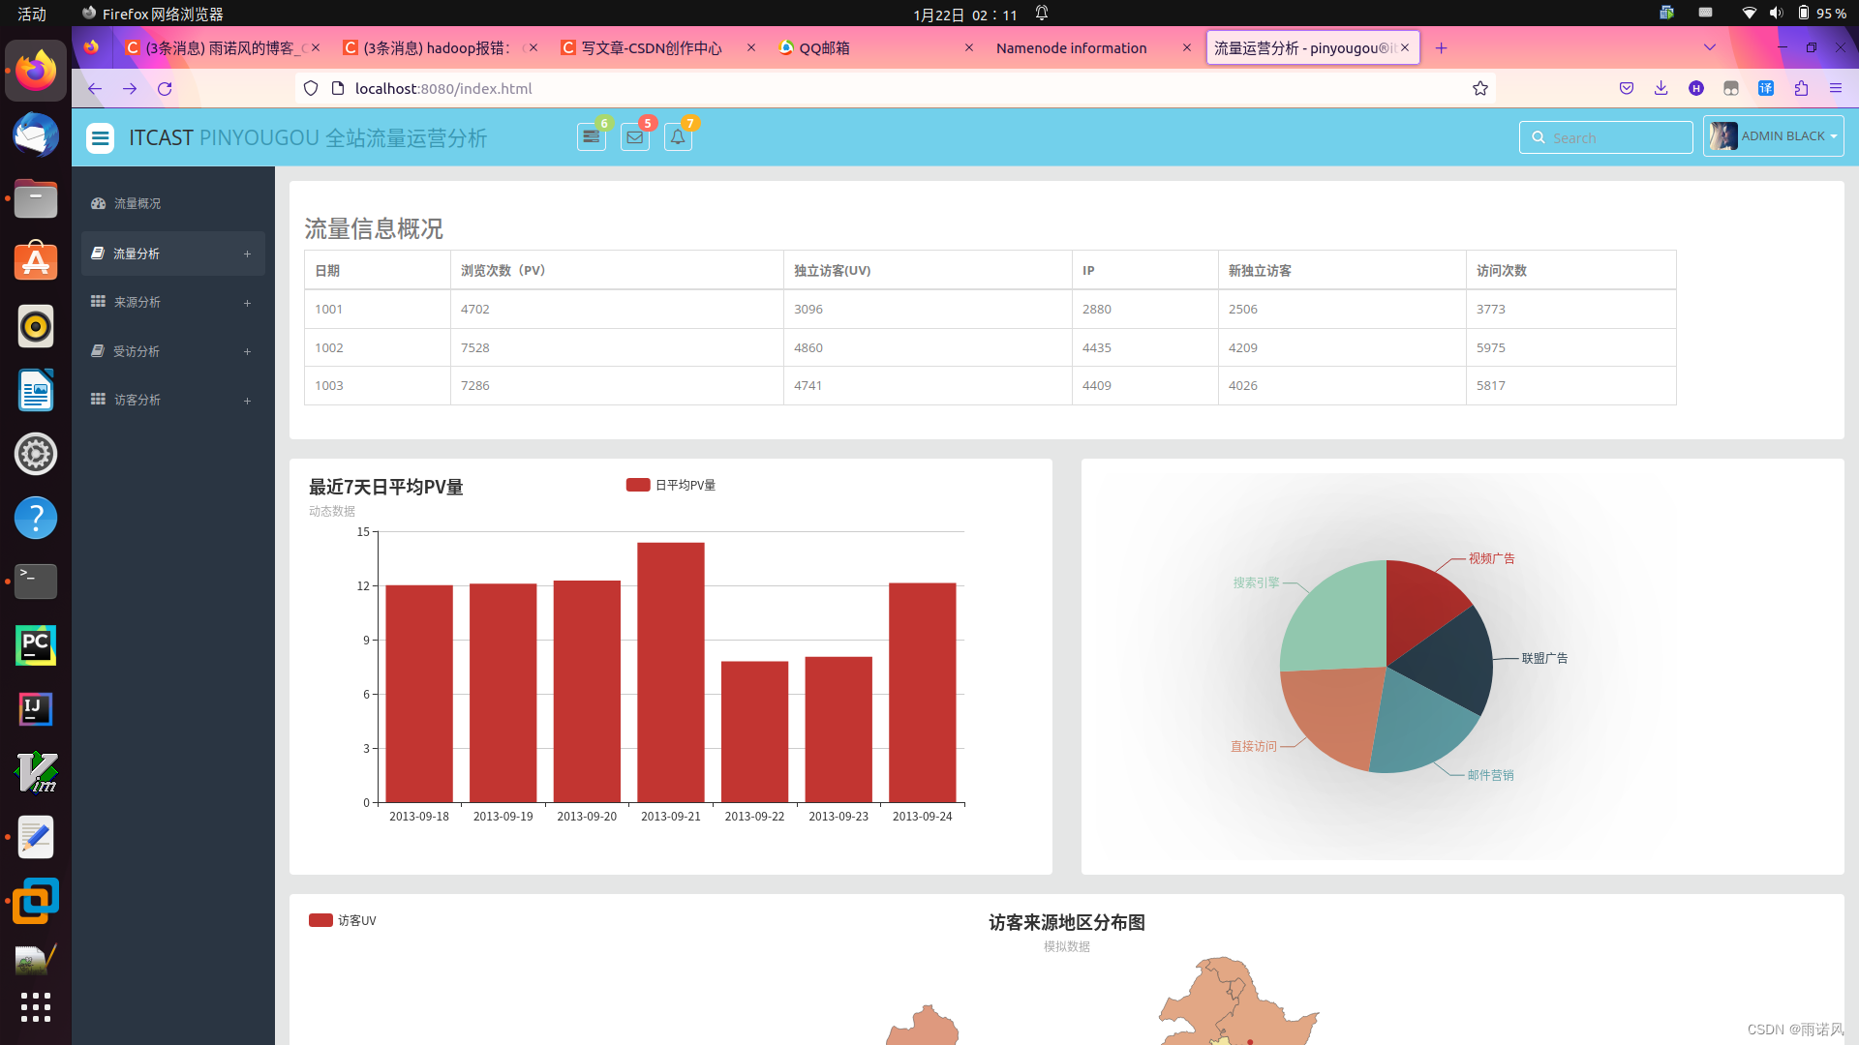Reload the page
The width and height of the screenshot is (1859, 1045).
(165, 88)
